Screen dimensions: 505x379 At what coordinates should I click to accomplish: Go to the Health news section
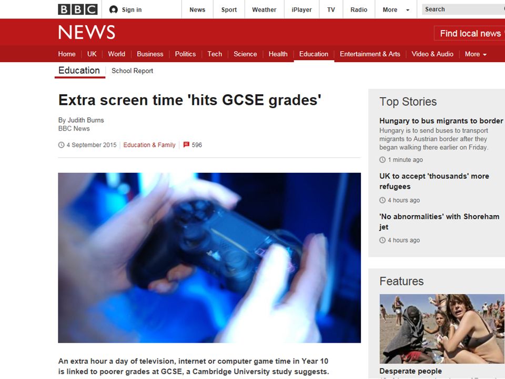click(278, 54)
